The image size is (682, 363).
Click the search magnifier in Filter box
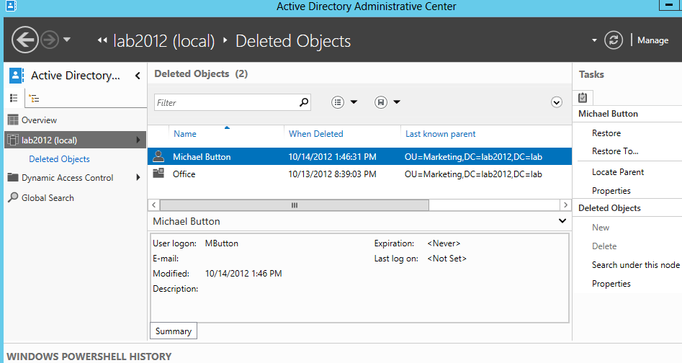point(304,103)
